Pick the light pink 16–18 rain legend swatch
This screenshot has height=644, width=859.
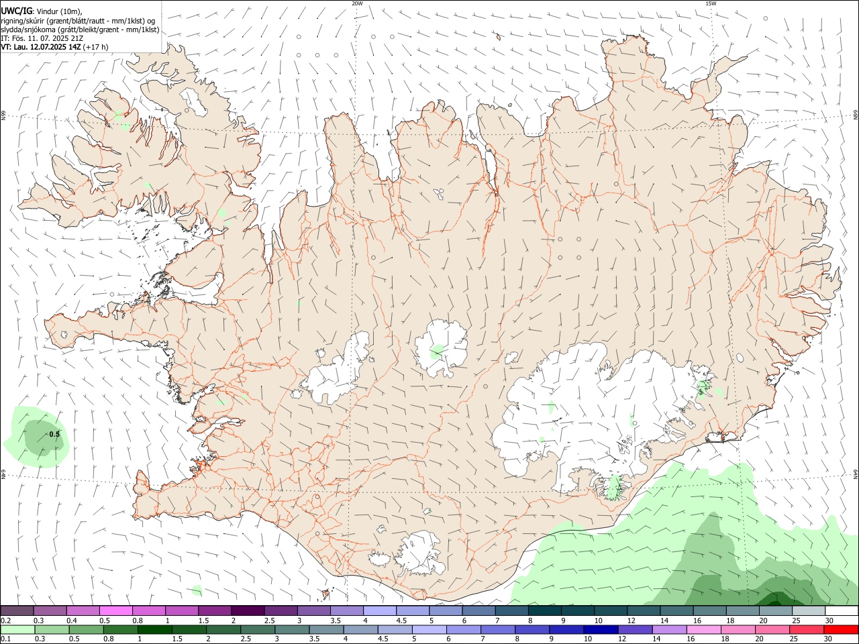[x=704, y=630]
